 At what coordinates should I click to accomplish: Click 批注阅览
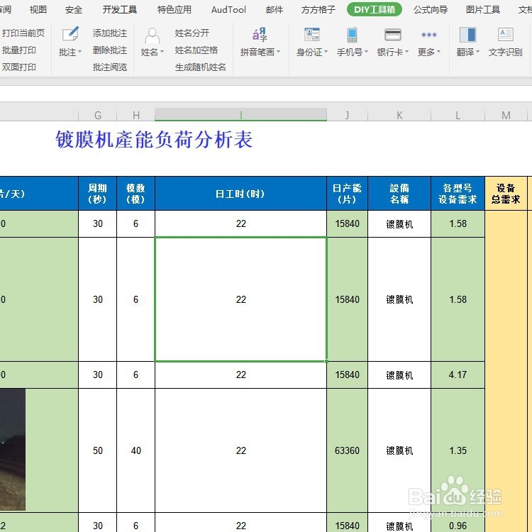click(x=109, y=67)
